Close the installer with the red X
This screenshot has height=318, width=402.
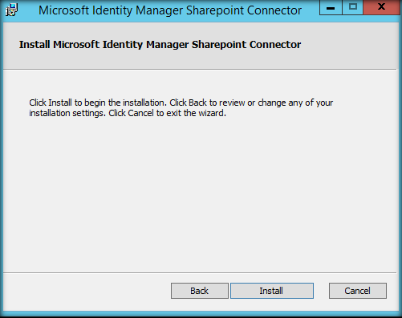pos(381,7)
